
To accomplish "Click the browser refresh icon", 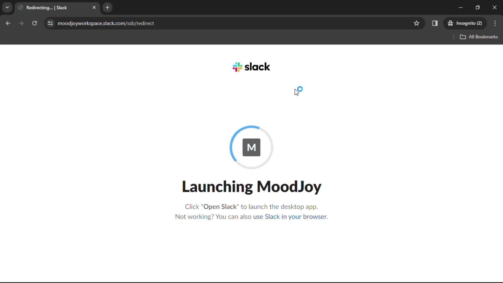I will (34, 23).
